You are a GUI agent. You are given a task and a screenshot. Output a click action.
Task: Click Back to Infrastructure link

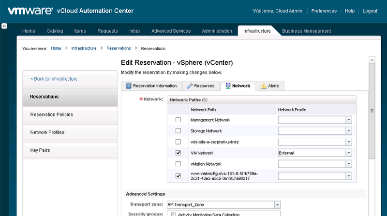(54, 79)
